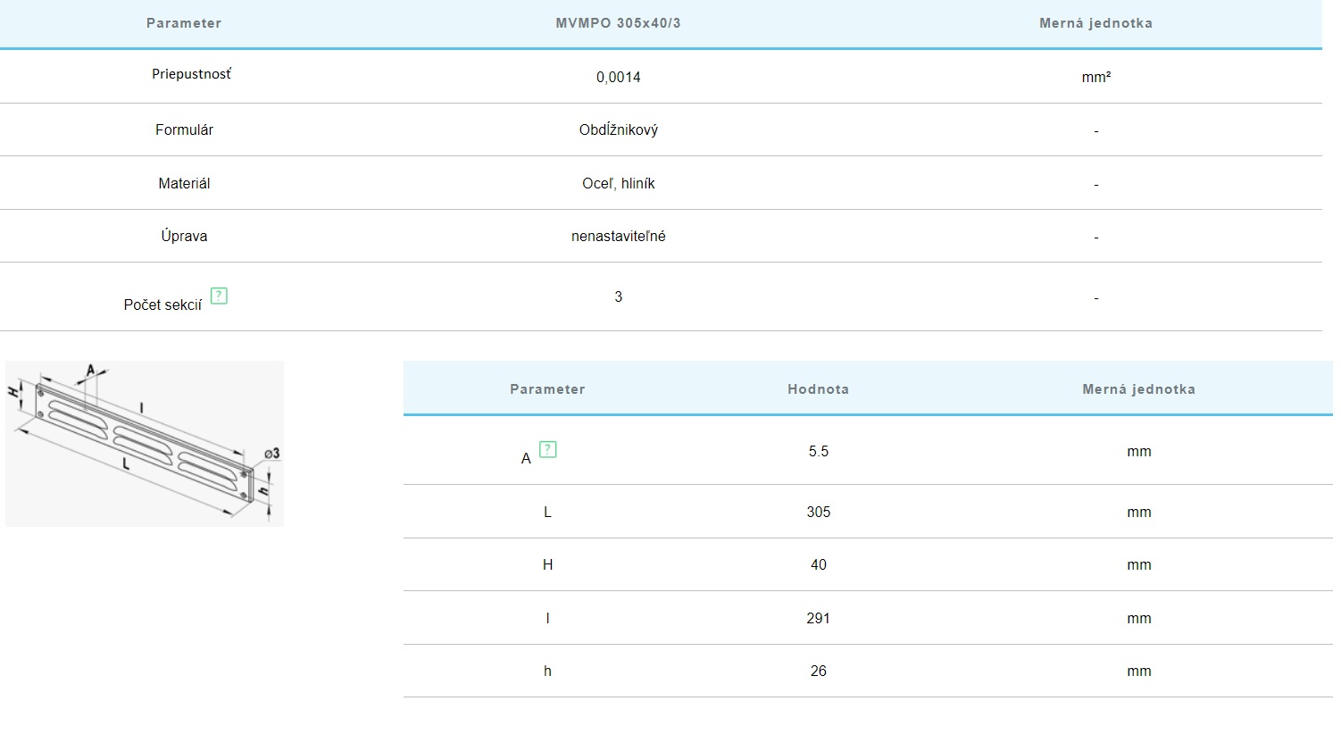Click the L value 305

click(x=818, y=513)
